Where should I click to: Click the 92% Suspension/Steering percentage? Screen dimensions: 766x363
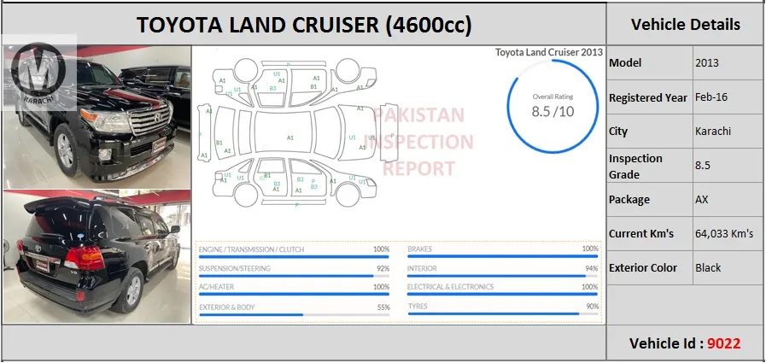(383, 269)
